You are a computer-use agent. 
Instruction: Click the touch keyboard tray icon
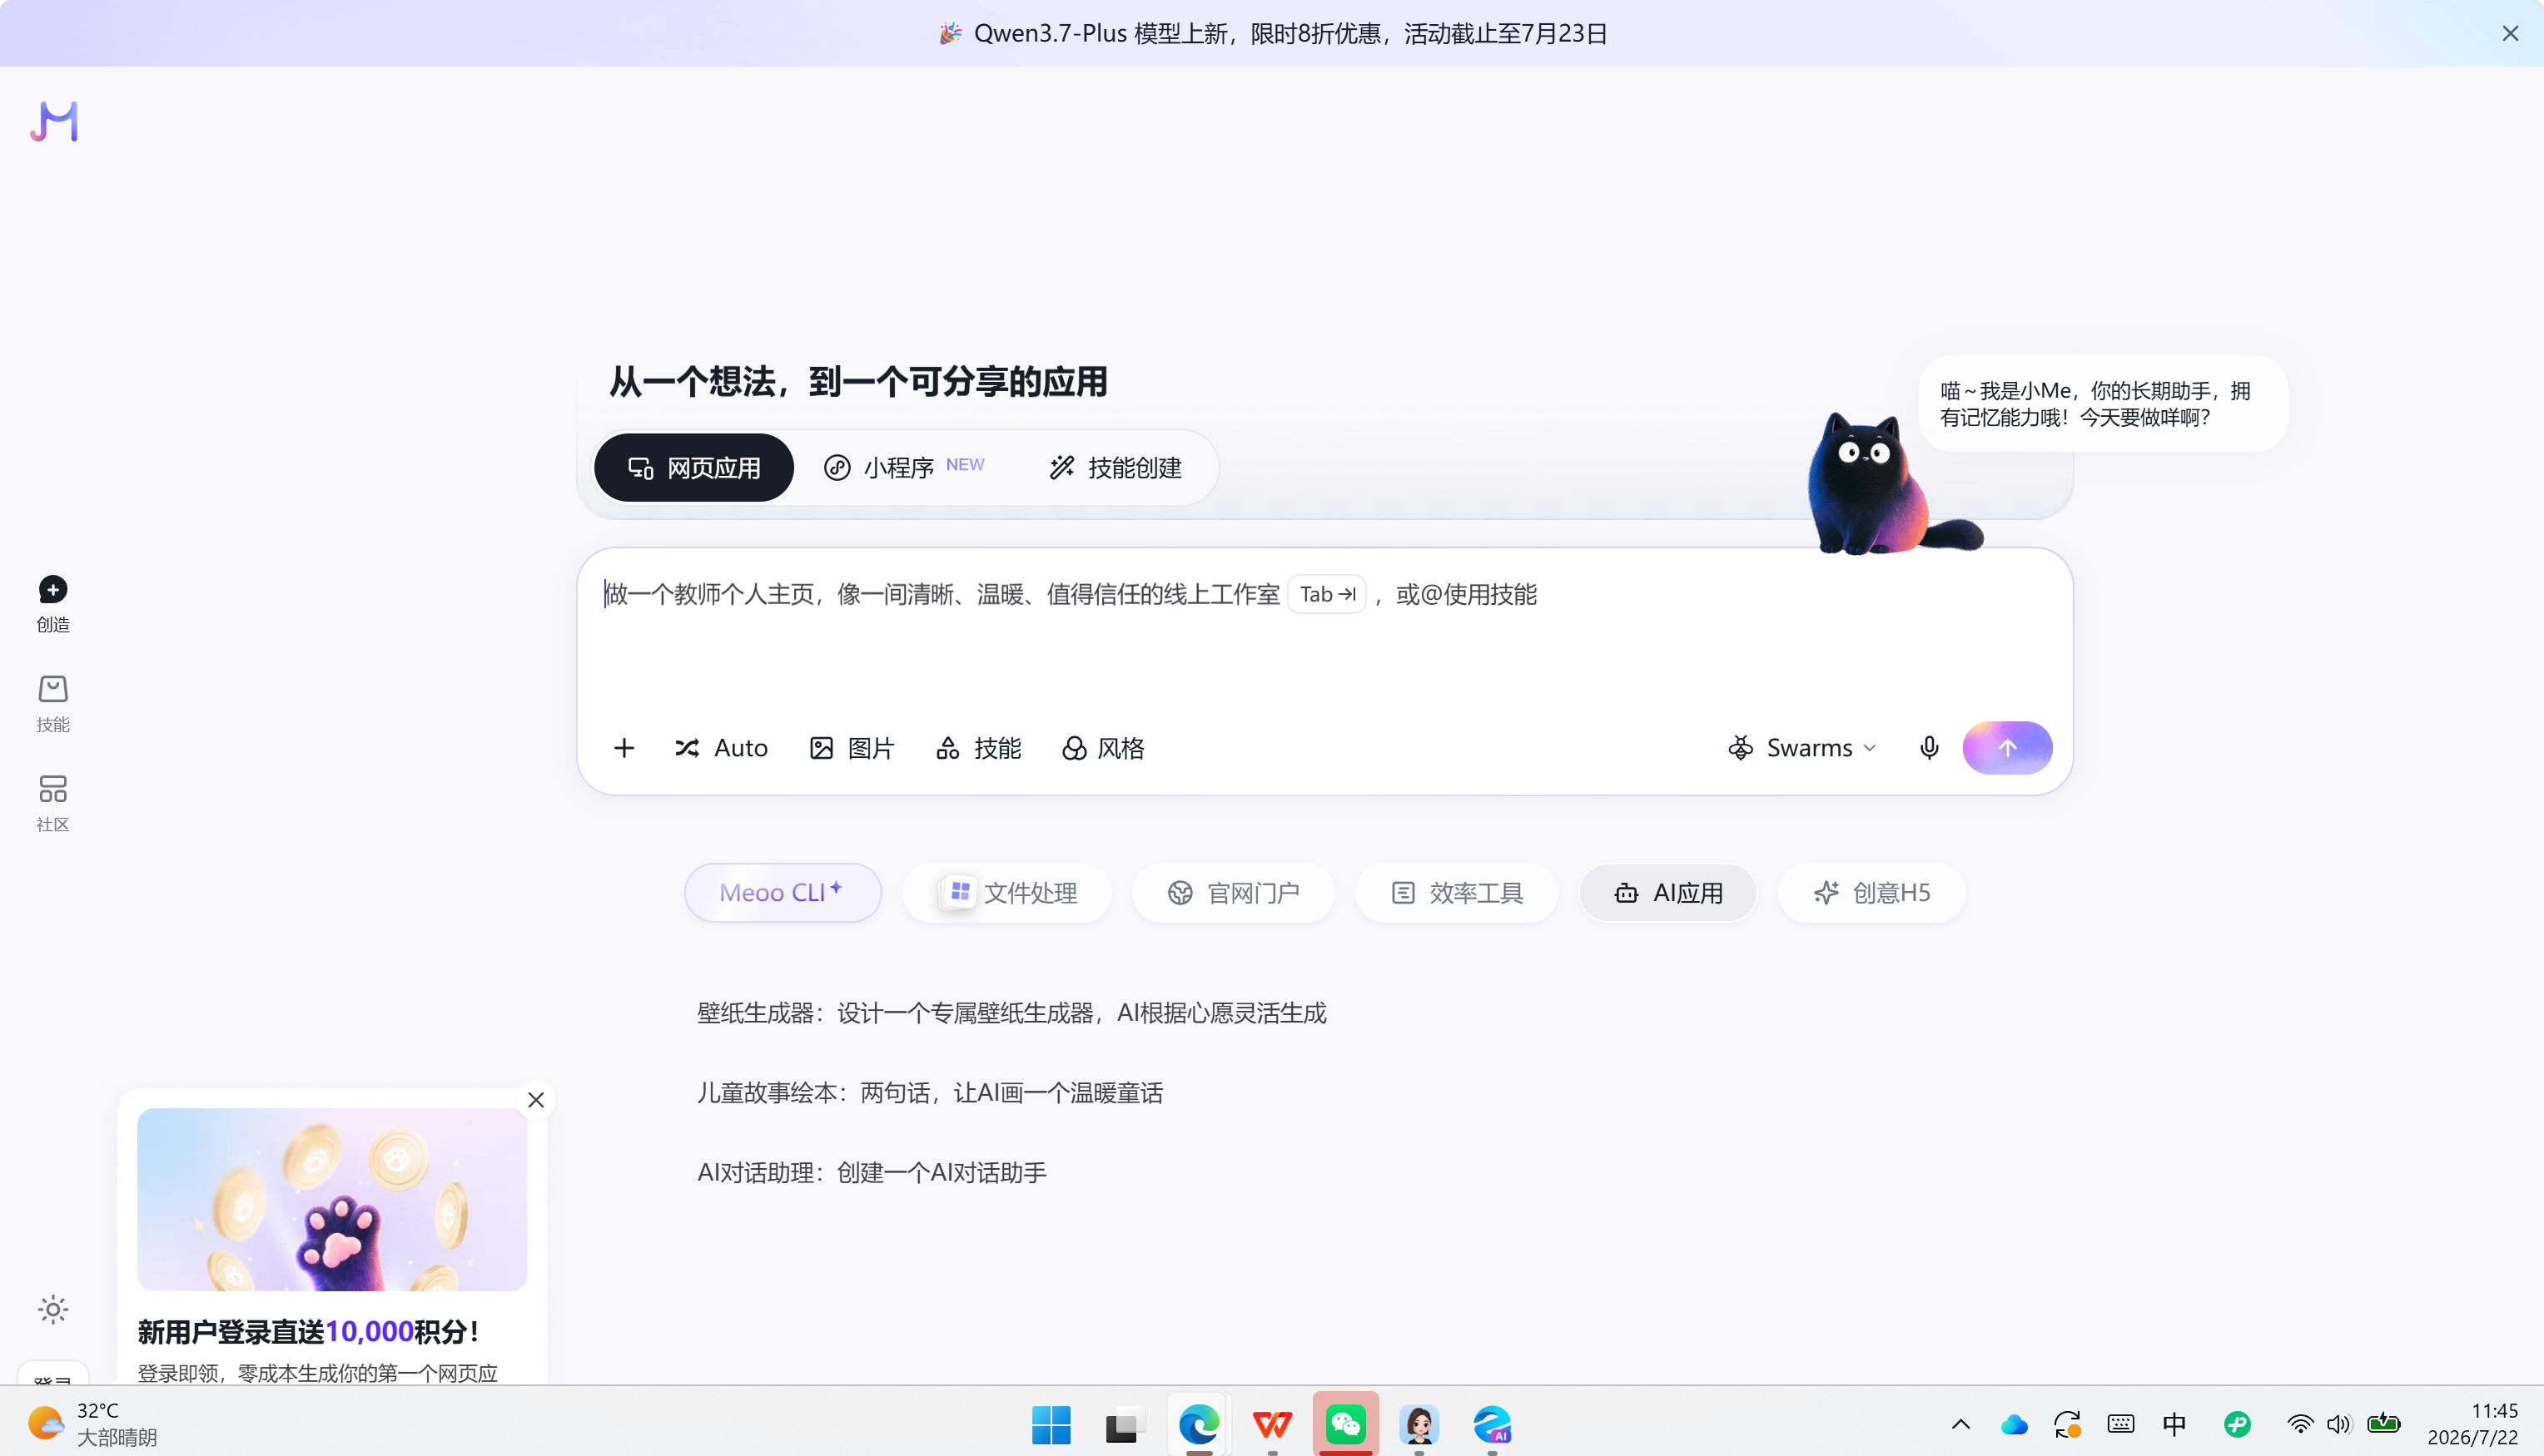[2121, 1424]
